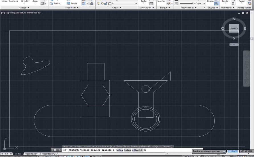Click the hatch icon in Dibujo panel
This screenshot has height=157, width=254.
42,3
